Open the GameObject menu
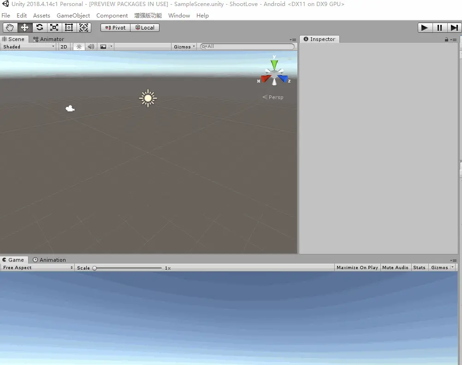Image resolution: width=462 pixels, height=365 pixels. click(x=73, y=15)
